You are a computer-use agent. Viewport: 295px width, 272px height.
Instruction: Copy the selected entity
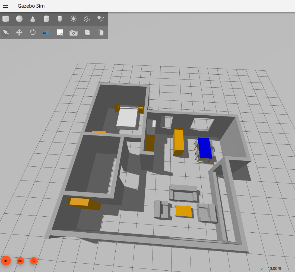pos(87,32)
